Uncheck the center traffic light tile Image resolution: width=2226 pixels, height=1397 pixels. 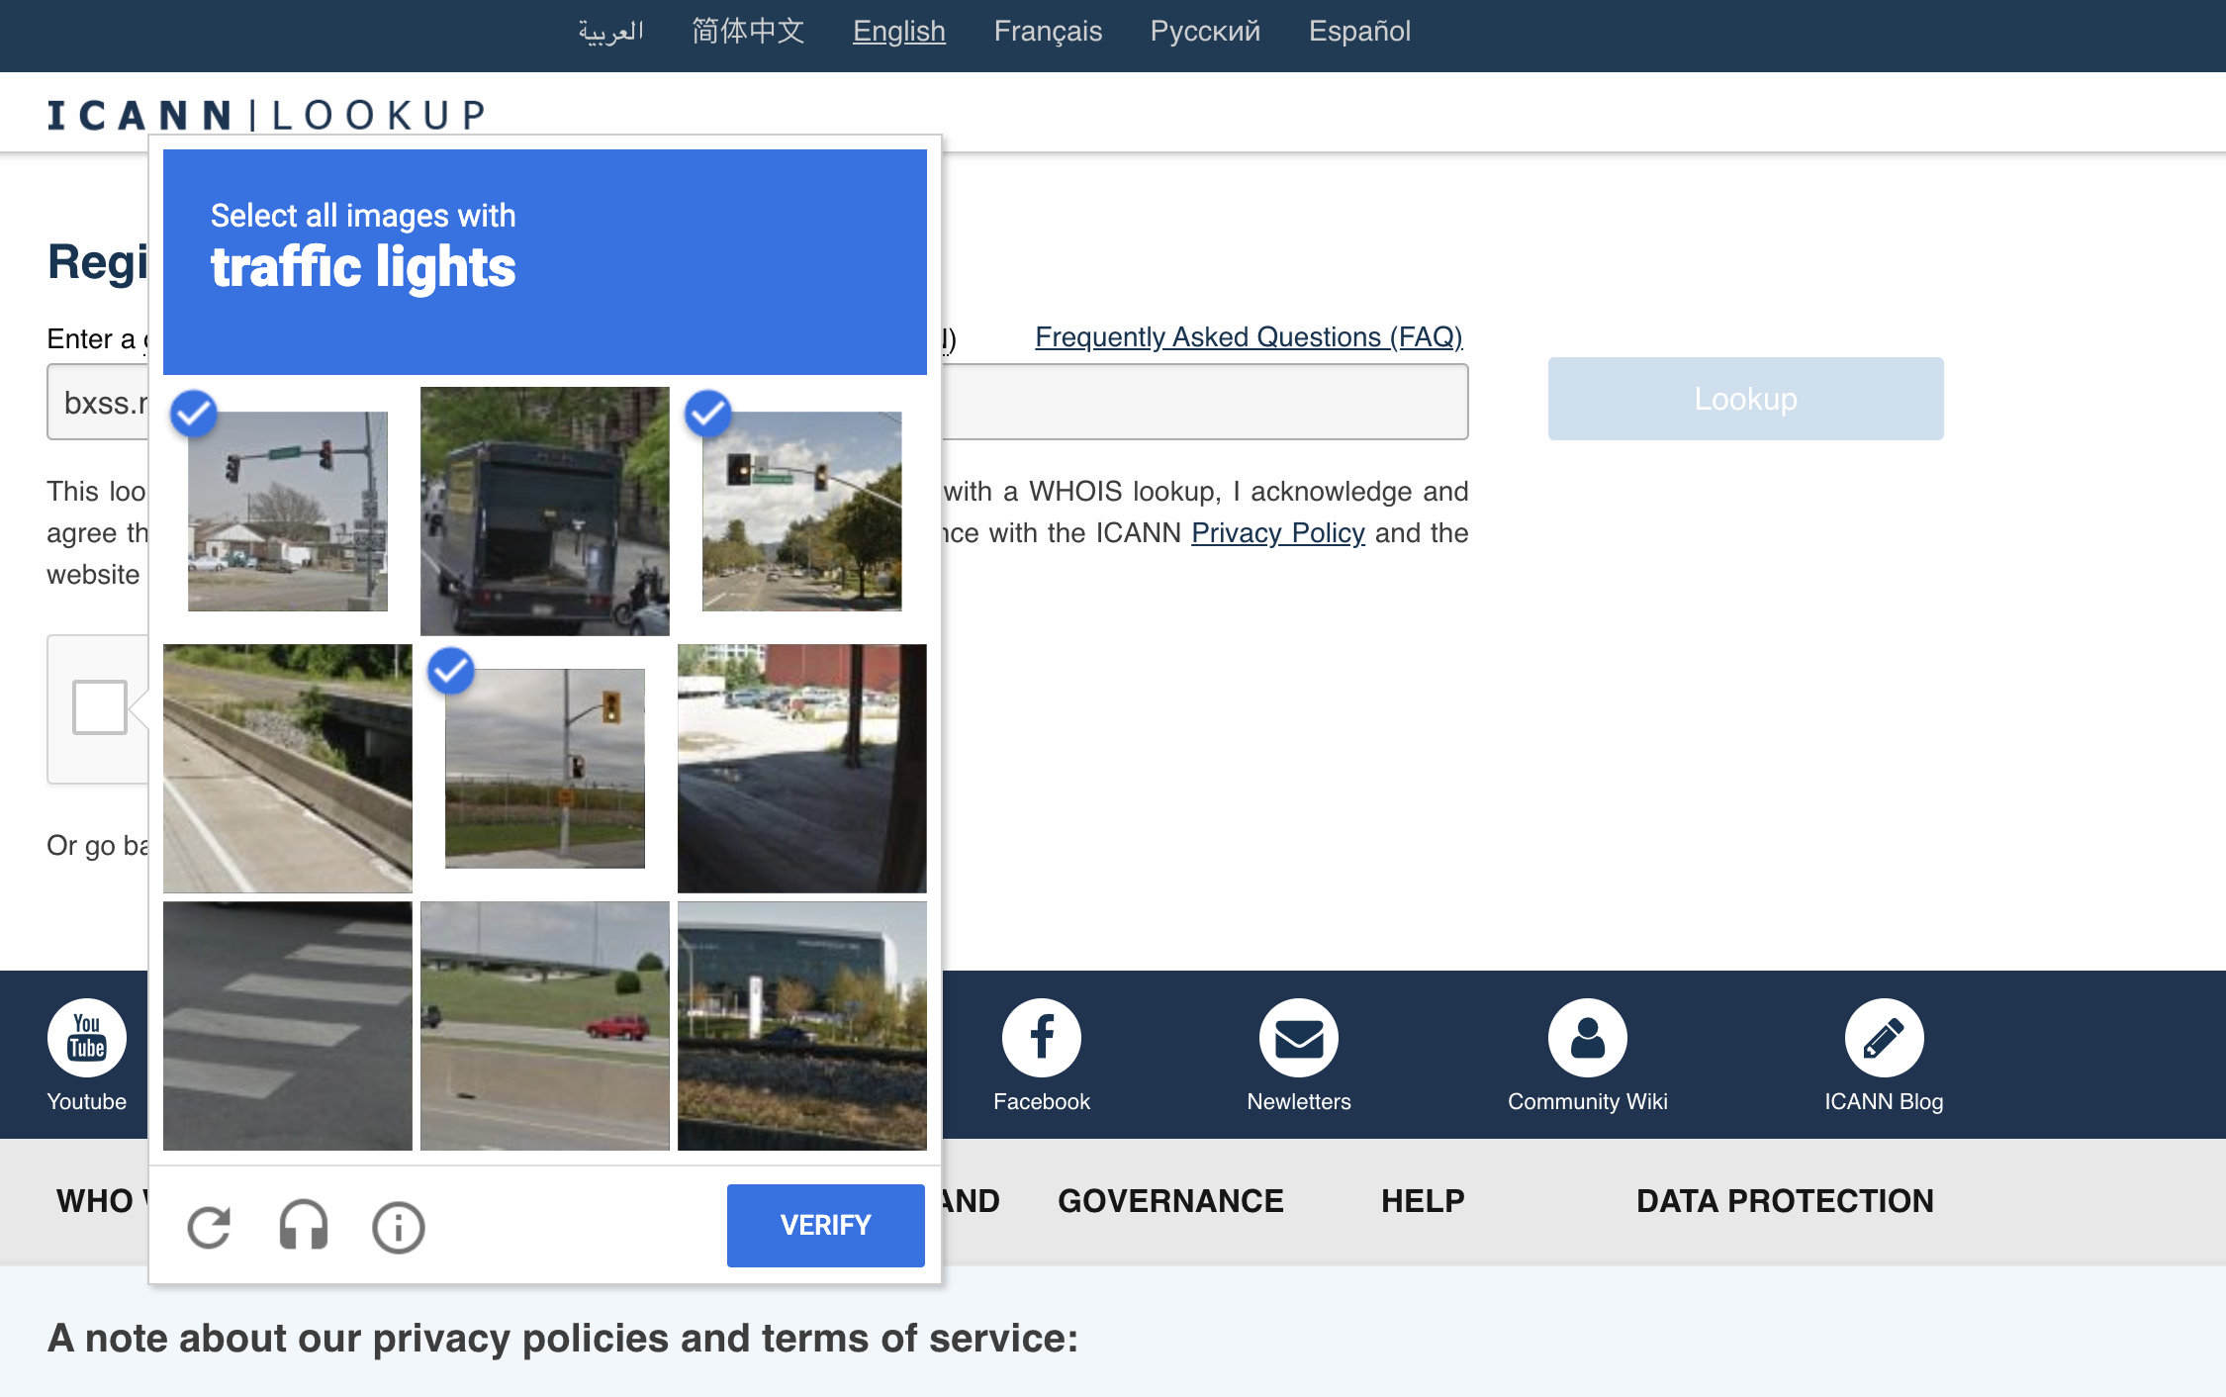pos(545,769)
